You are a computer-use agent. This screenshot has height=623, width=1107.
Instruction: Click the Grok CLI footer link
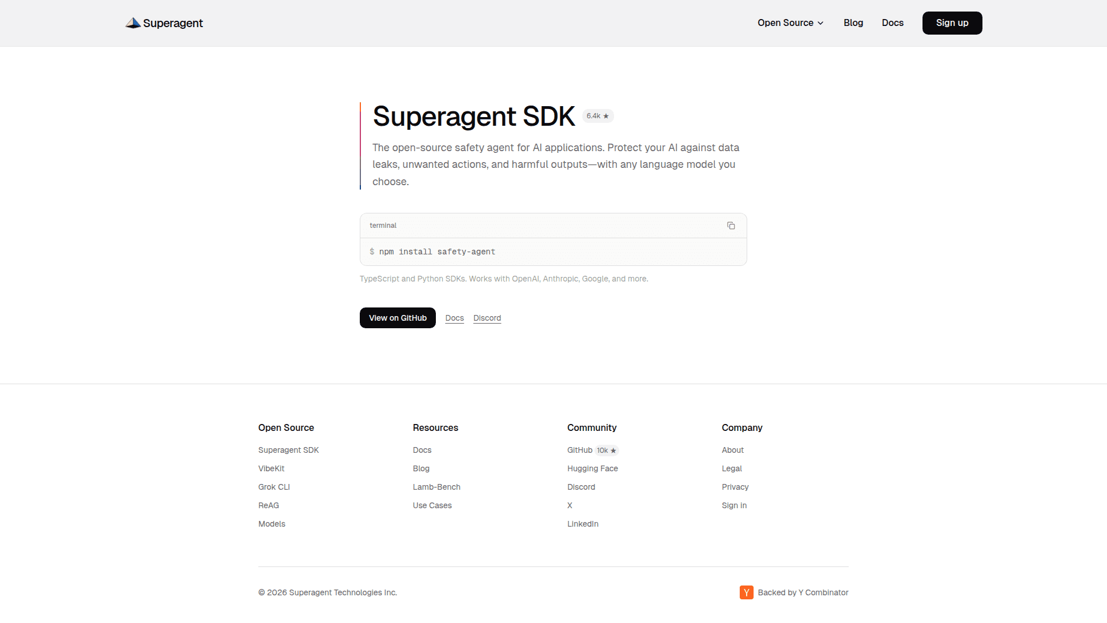coord(274,487)
